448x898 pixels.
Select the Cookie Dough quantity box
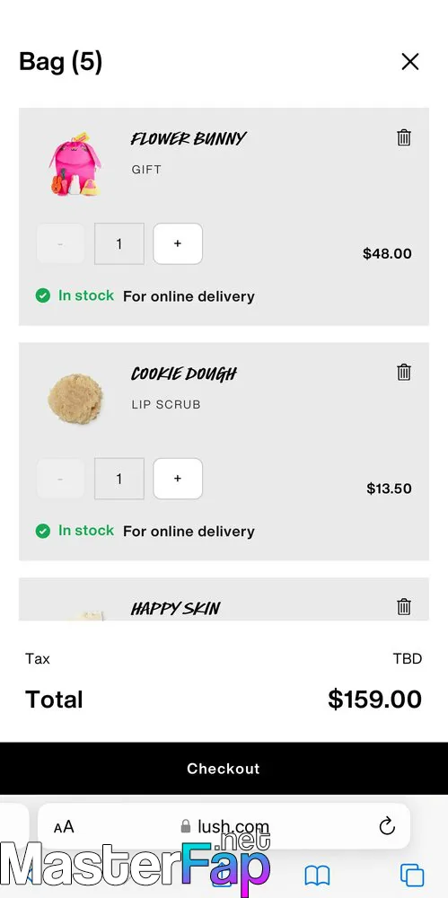pos(119,479)
